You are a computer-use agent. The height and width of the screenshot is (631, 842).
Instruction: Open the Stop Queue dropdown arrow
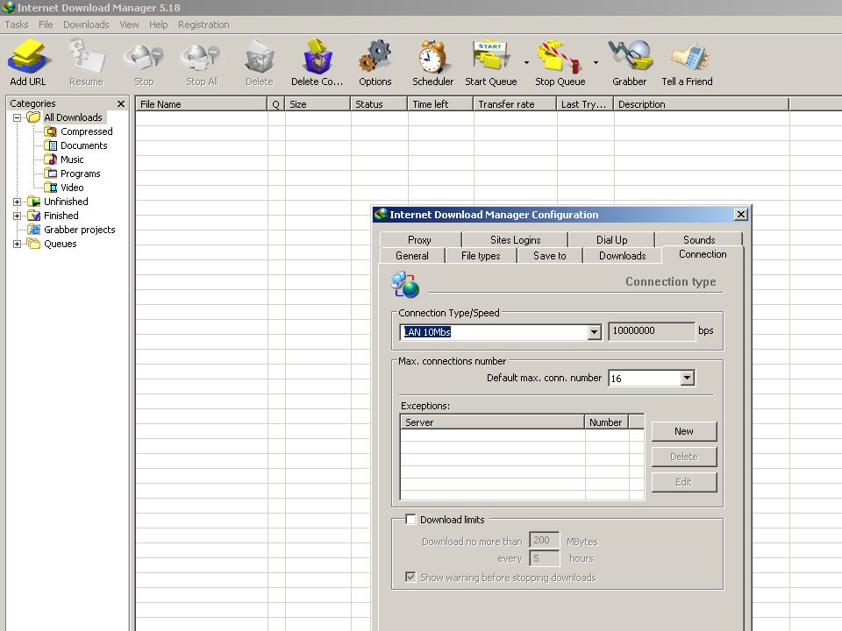tap(596, 63)
